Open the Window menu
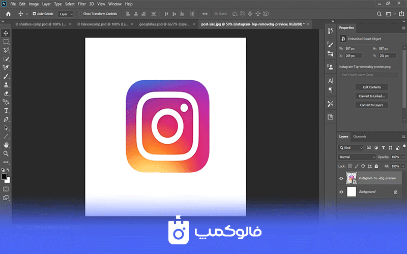The height and width of the screenshot is (254, 407). [x=115, y=4]
